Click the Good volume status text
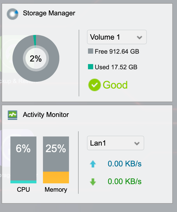This screenshot has height=212, width=177. point(115,85)
